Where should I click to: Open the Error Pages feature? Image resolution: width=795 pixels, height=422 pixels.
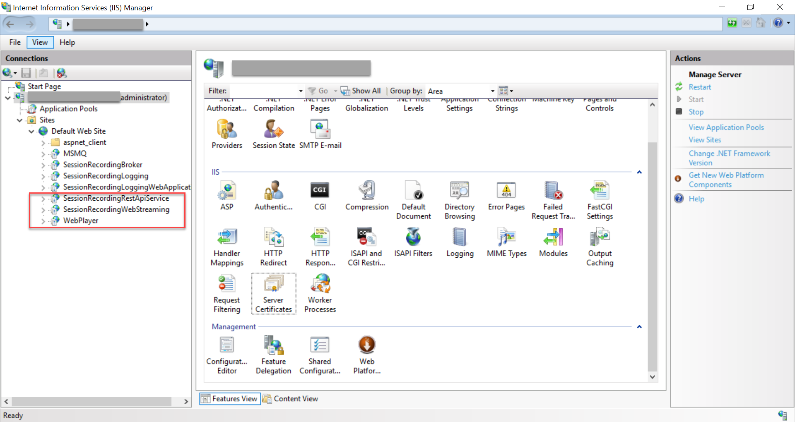click(506, 195)
